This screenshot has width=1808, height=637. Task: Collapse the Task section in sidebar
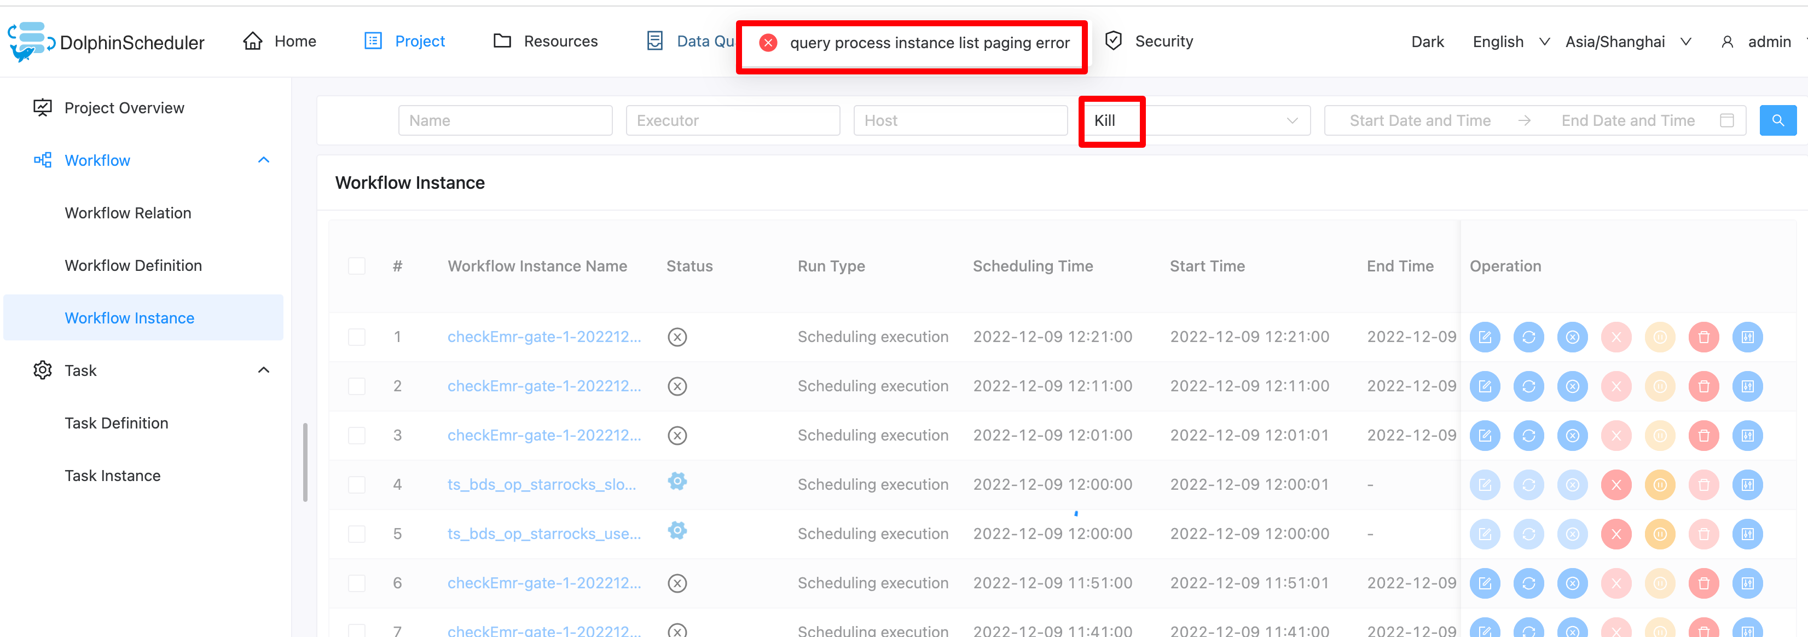(x=263, y=370)
